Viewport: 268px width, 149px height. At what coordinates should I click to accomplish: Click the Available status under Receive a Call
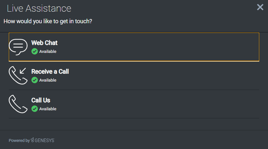point(48,80)
